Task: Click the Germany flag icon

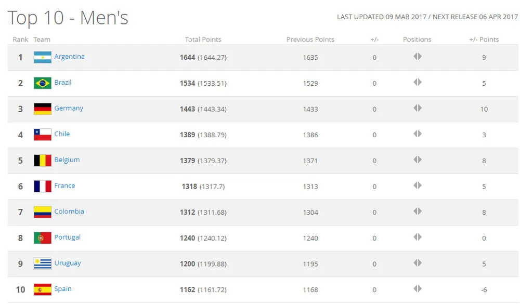Action: (x=43, y=109)
